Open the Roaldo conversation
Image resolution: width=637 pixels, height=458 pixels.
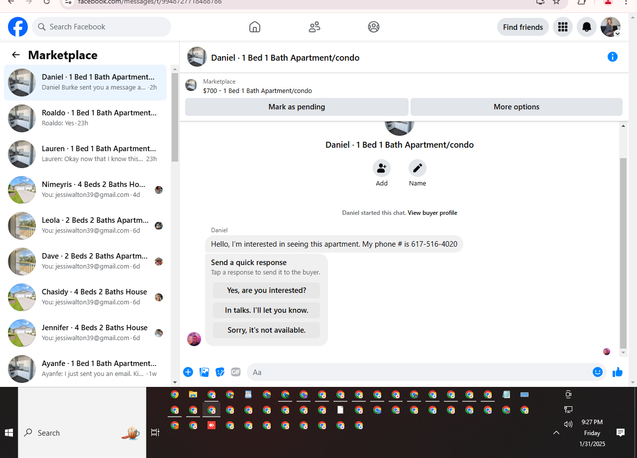85,118
